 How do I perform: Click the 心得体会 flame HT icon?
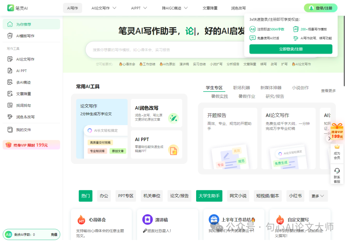[81, 220]
